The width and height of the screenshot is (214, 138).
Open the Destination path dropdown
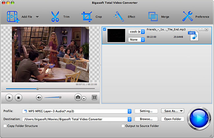tap(77, 119)
